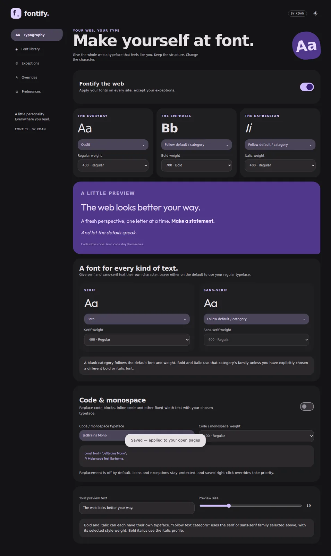
Task: Click the purple Aa hero badge
Action: tap(306, 46)
